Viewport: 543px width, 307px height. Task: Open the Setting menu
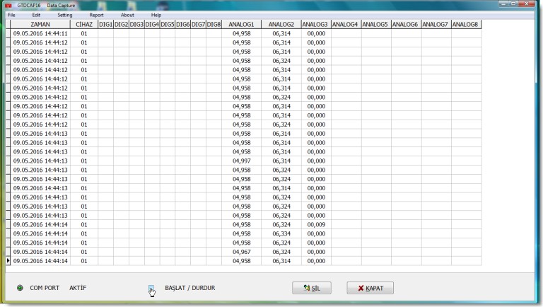tap(65, 15)
